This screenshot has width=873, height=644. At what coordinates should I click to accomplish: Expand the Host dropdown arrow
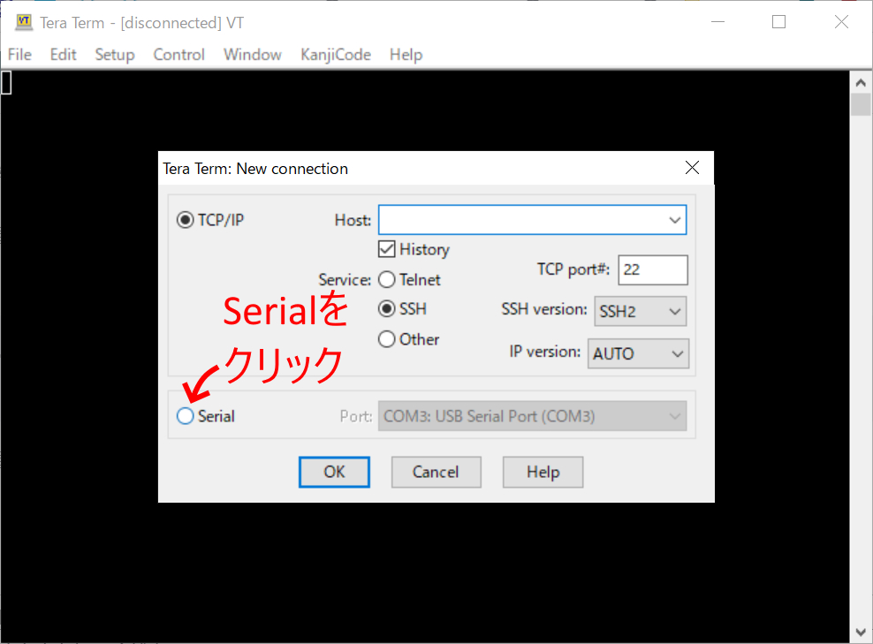coord(675,220)
